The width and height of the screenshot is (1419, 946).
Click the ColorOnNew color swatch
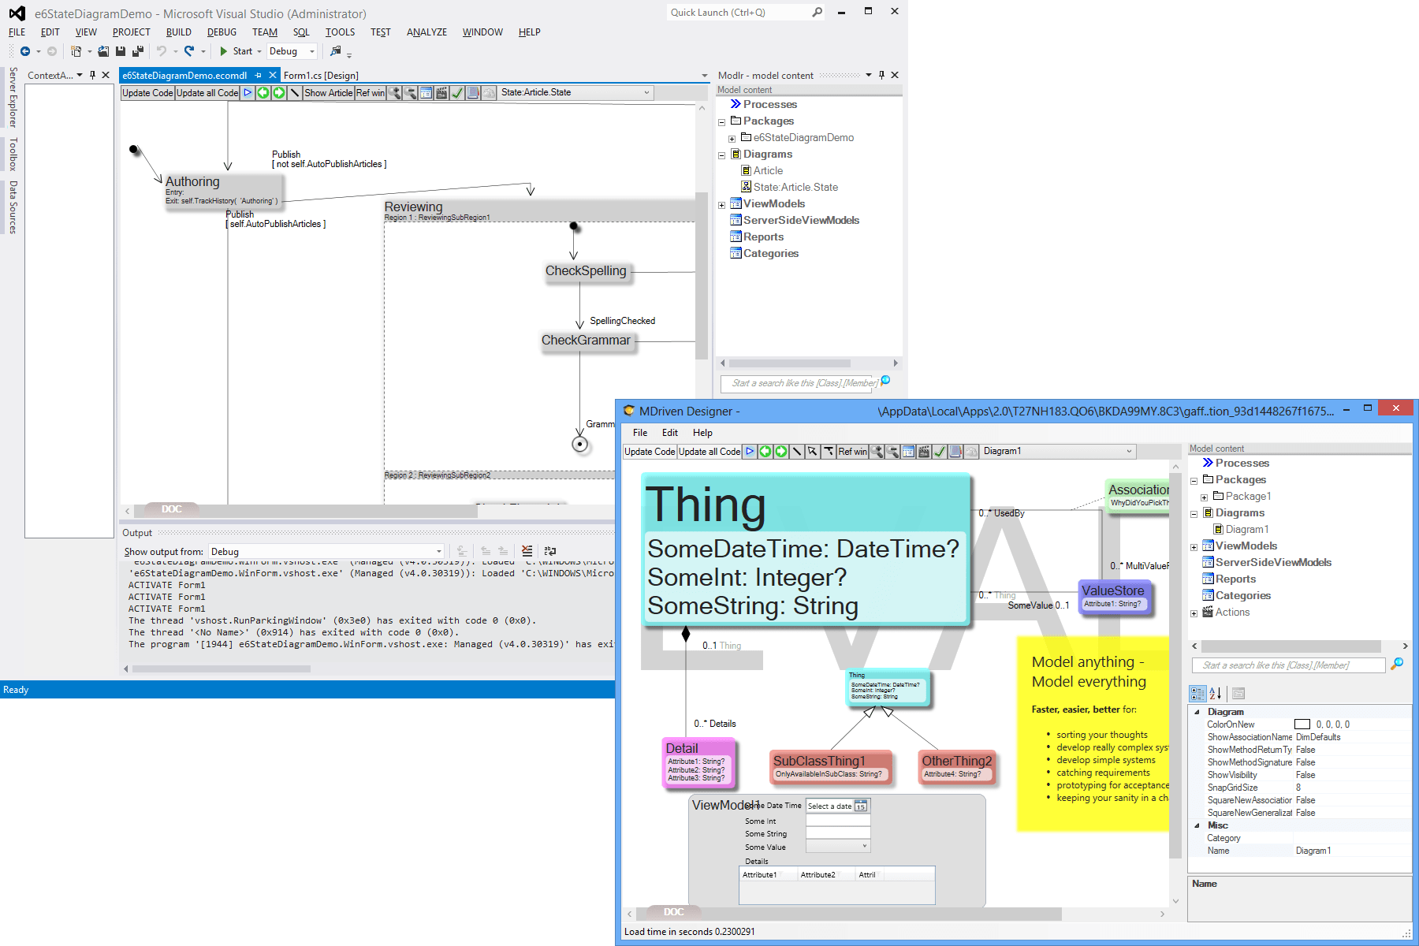click(1302, 724)
